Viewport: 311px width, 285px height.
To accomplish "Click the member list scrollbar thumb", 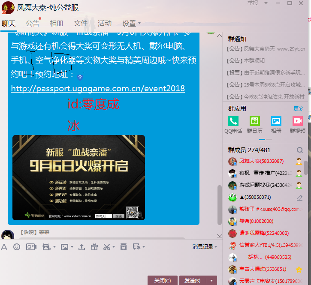I will pos(306,168).
